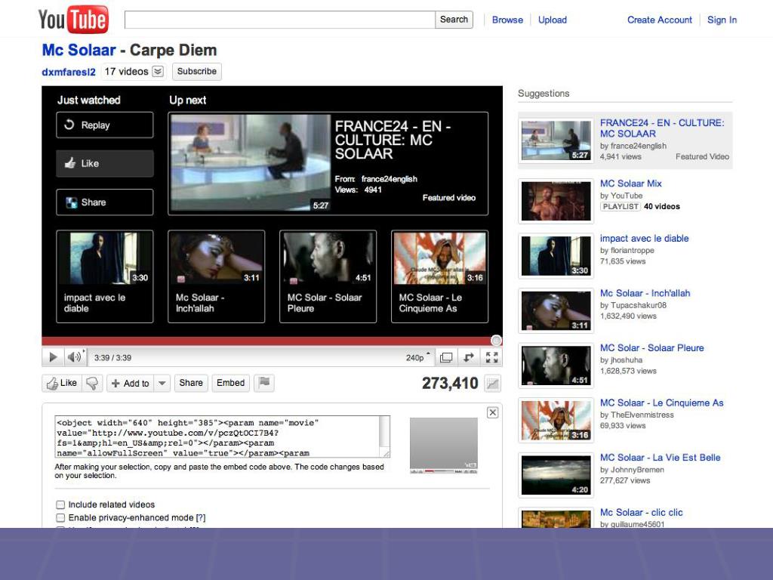Go to the Upload page
Image resolution: width=773 pixels, height=580 pixels.
point(552,20)
